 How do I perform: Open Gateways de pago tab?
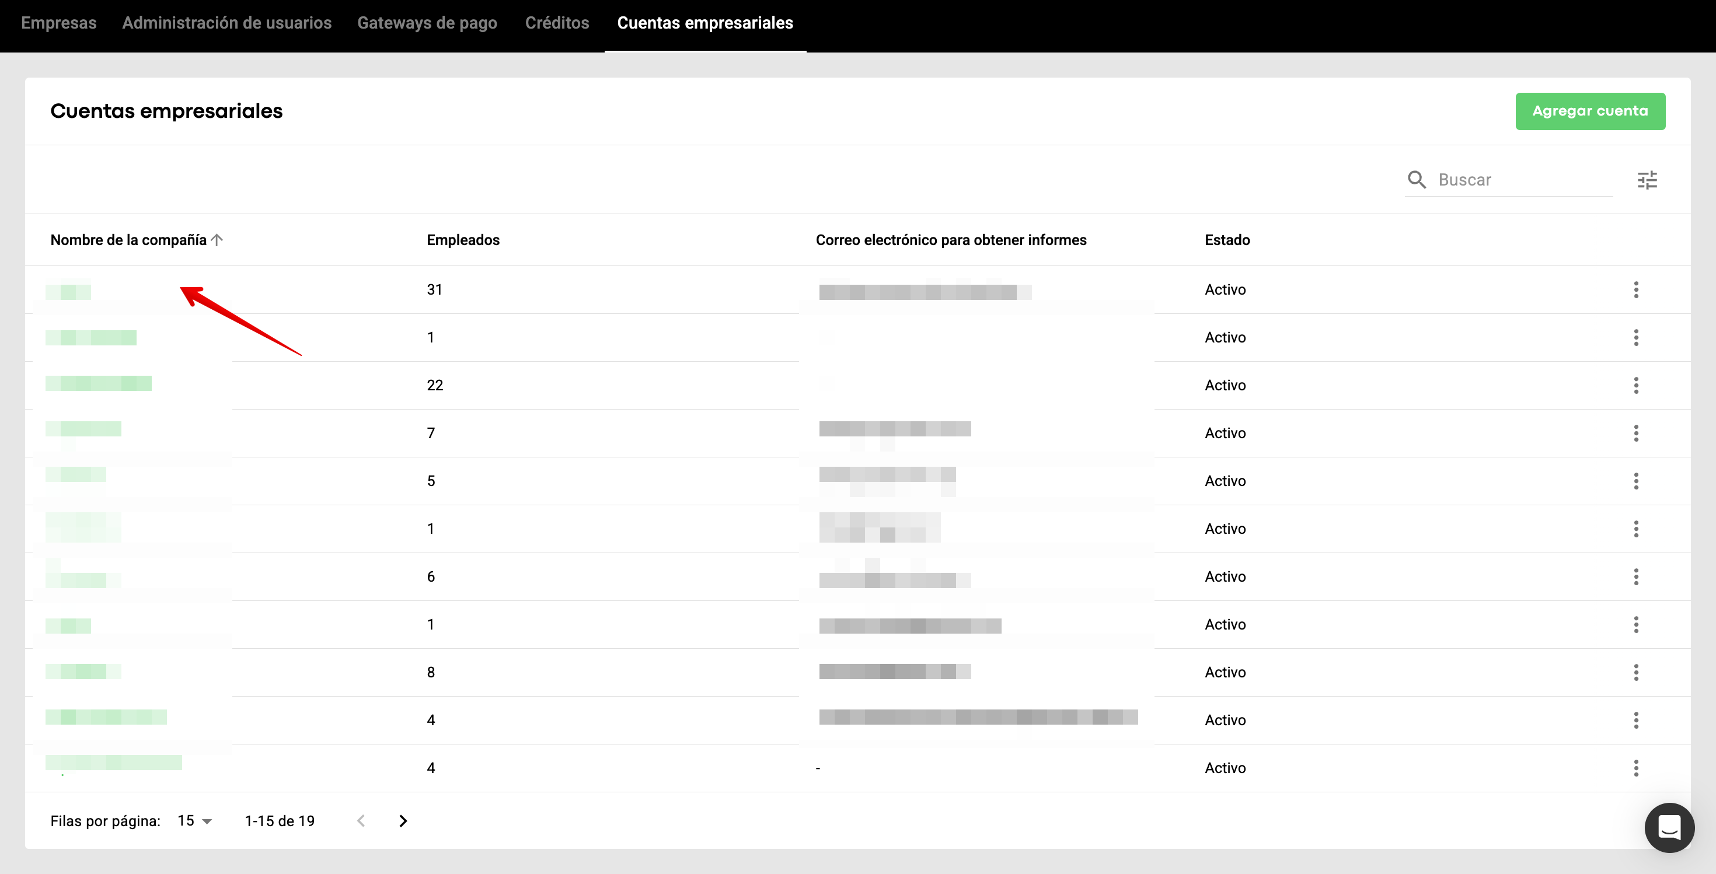(x=427, y=23)
